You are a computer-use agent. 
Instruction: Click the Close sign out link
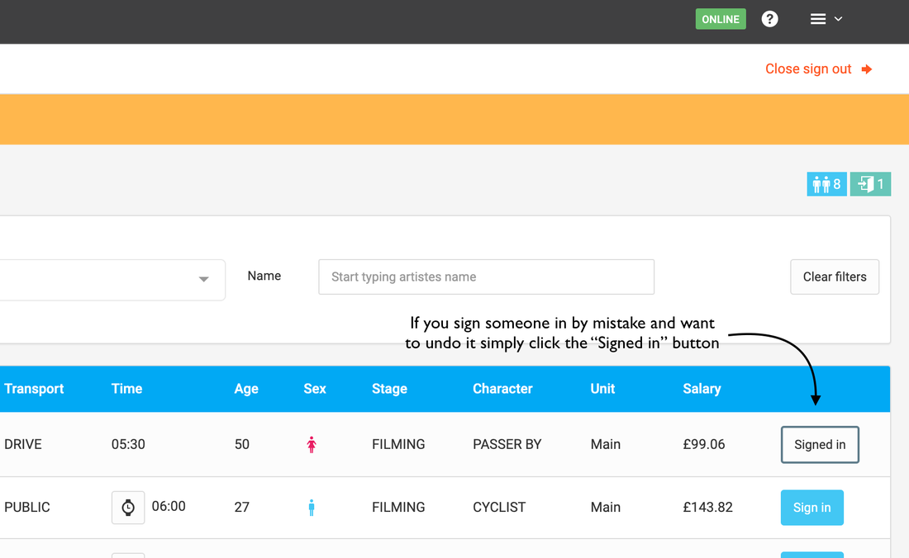pyautogui.click(x=807, y=69)
